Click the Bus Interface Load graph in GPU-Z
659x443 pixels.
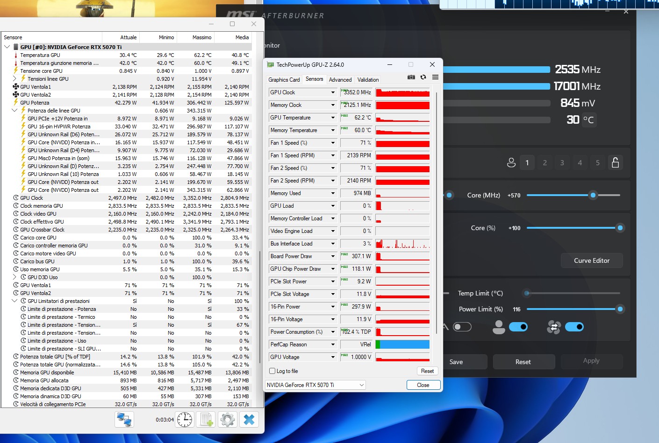pos(402,244)
